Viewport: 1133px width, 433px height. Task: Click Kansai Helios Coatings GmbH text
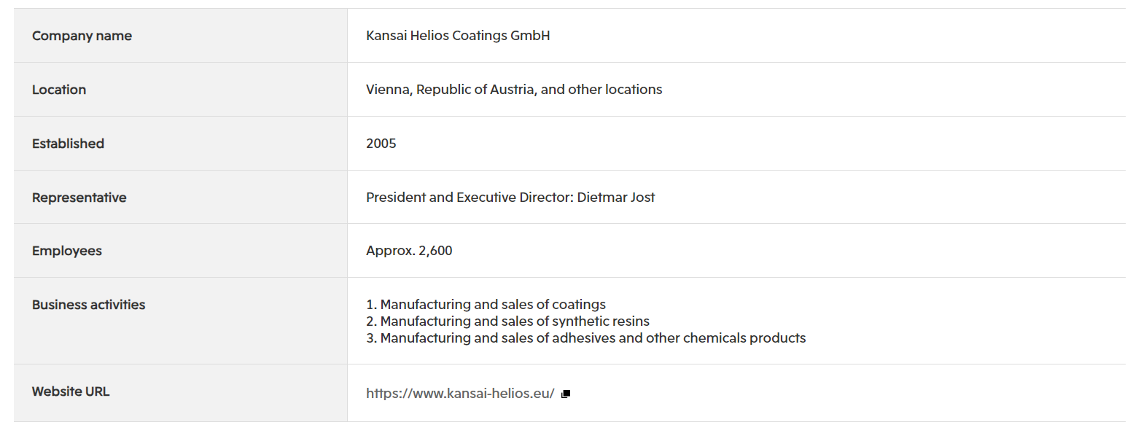(458, 36)
